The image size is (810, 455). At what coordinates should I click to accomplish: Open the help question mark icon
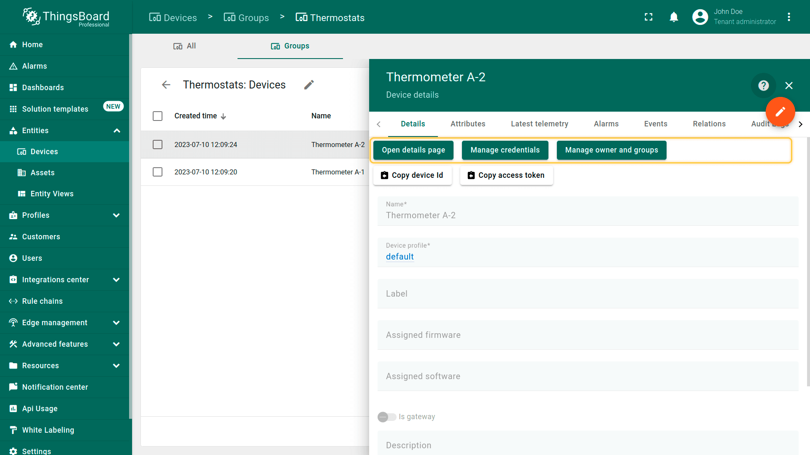763,86
